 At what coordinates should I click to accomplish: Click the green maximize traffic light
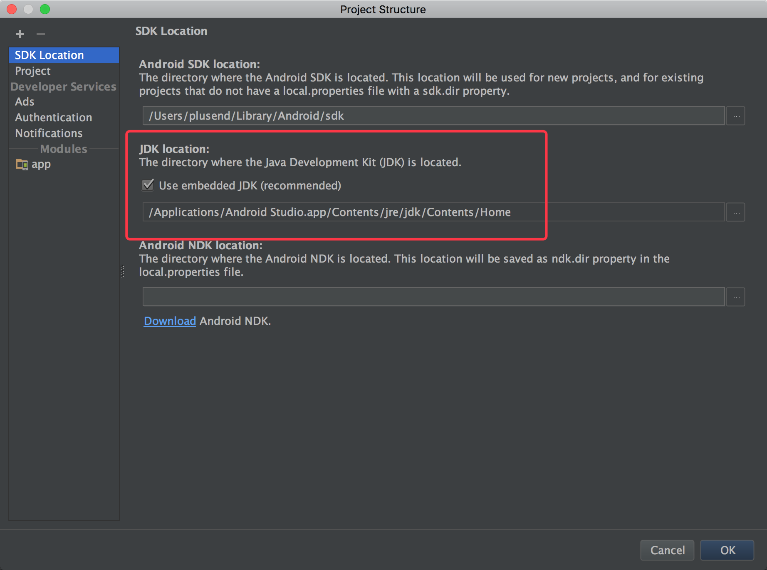[45, 9]
